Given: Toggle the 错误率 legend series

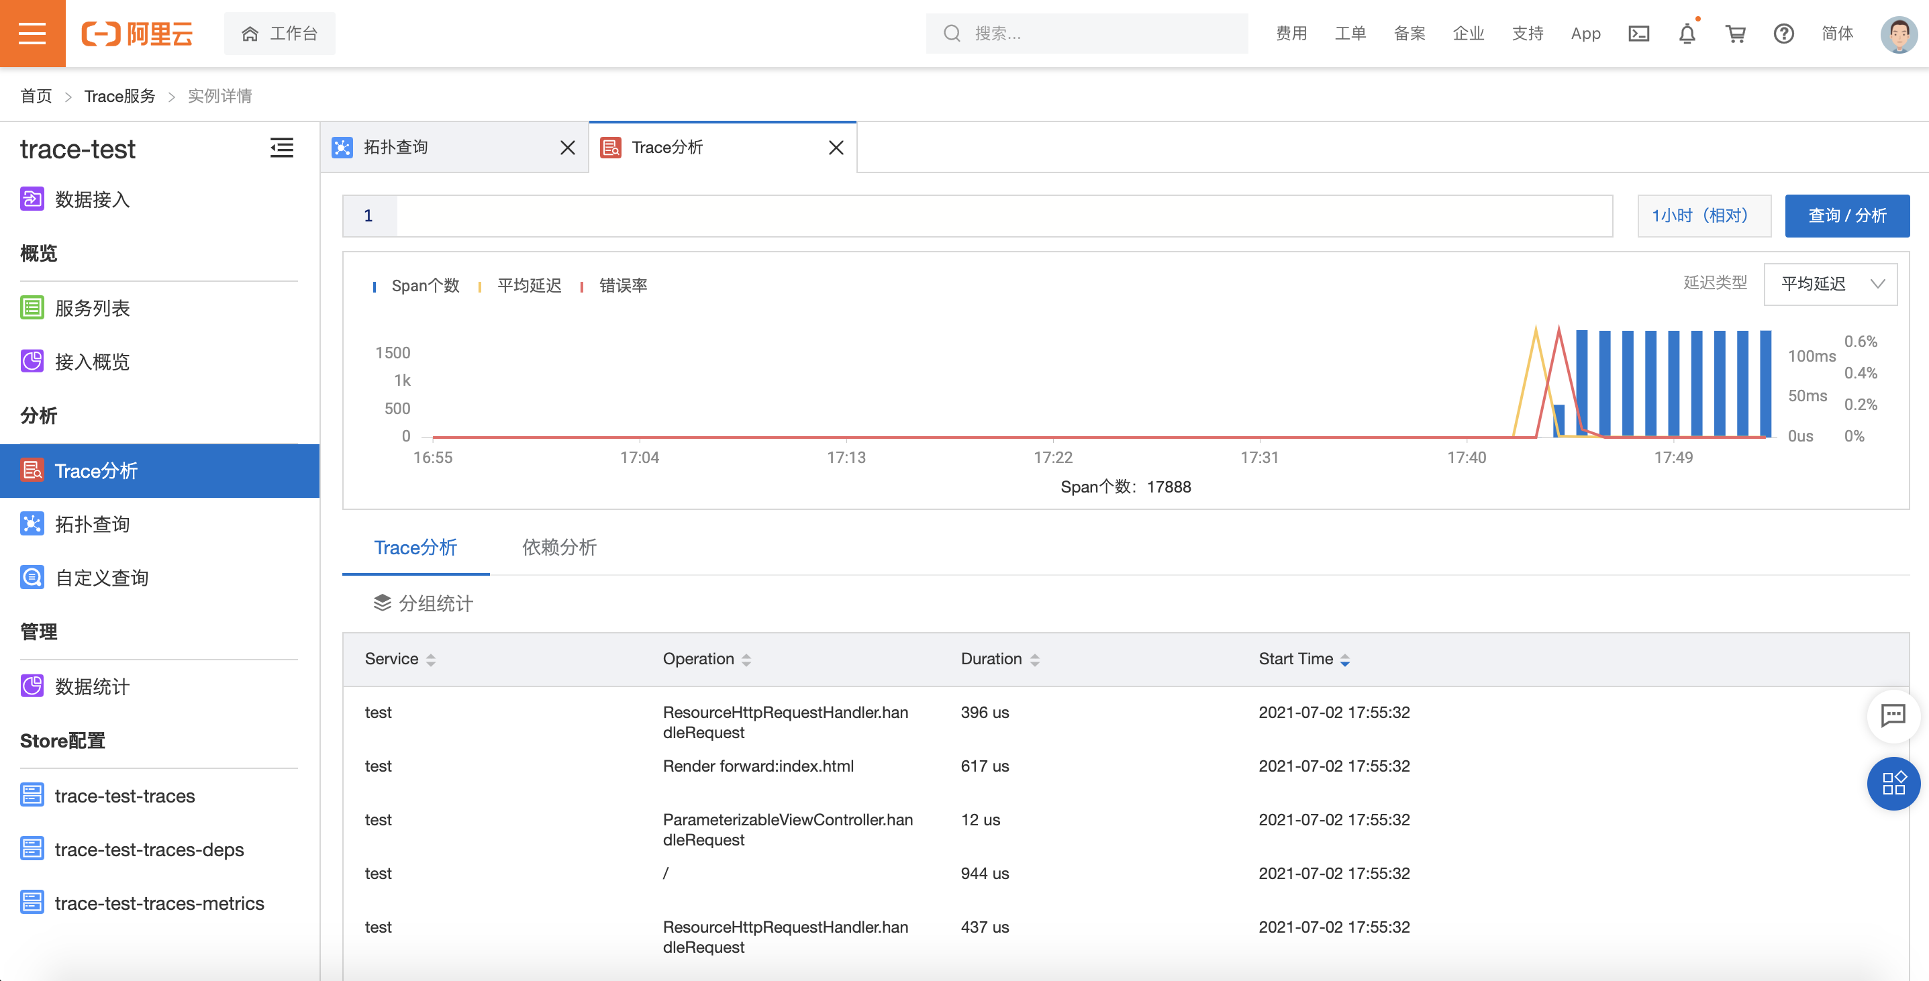Looking at the screenshot, I should coord(622,285).
